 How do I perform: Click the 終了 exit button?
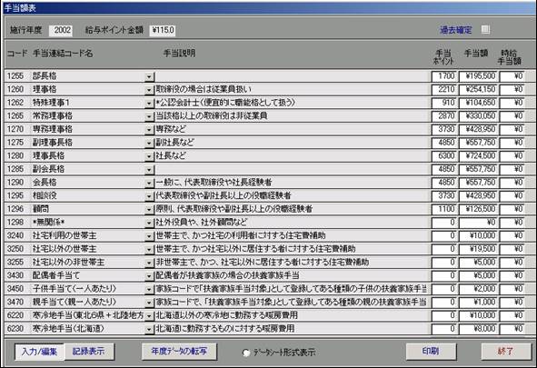(x=506, y=352)
